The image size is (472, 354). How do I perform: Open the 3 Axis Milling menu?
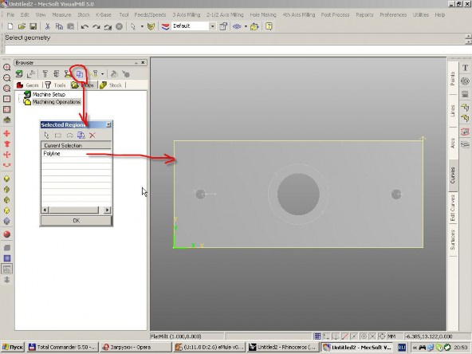187,14
